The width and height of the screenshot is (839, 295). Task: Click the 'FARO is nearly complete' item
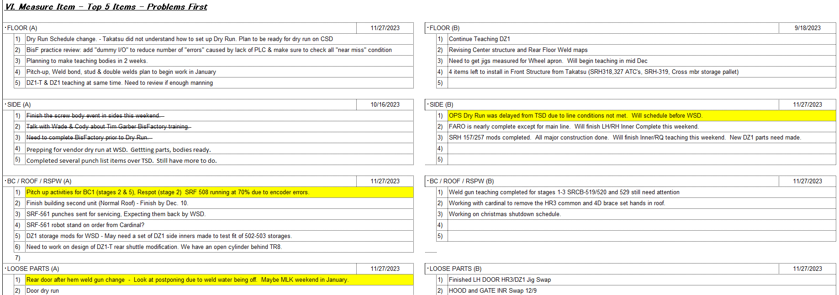(573, 127)
